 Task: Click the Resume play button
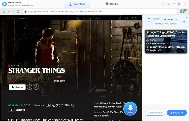(17, 87)
